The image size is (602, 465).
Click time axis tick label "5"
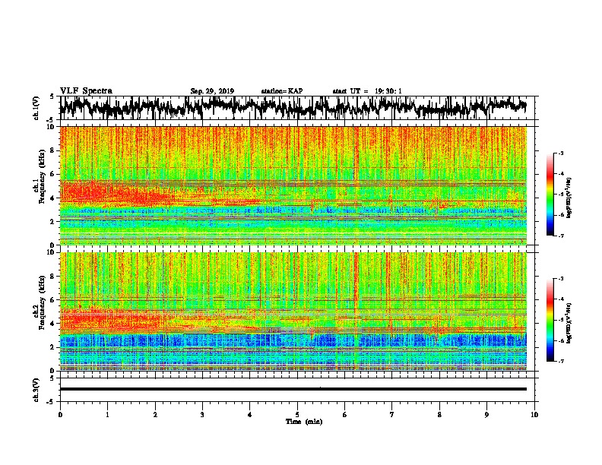coord(297,415)
